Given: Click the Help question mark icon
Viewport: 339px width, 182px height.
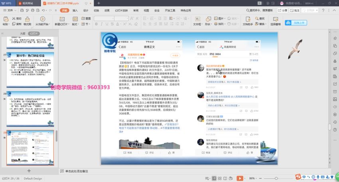Looking at the screenshot, I should (323, 10).
